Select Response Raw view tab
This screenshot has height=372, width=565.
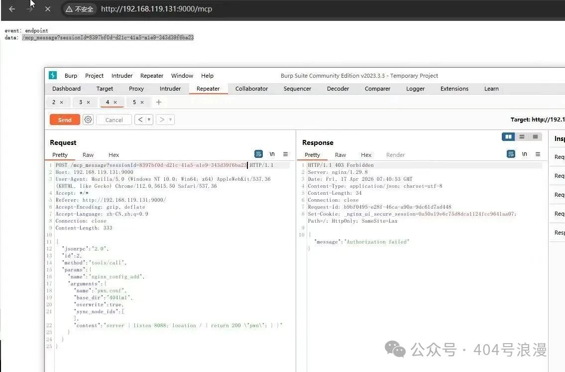pos(340,155)
